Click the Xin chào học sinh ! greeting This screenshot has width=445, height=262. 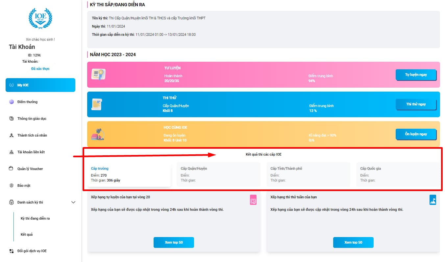point(40,39)
